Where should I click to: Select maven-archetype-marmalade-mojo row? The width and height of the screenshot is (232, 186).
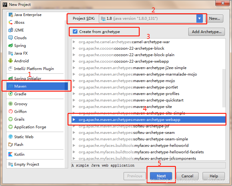pyautogui.click(x=148, y=74)
